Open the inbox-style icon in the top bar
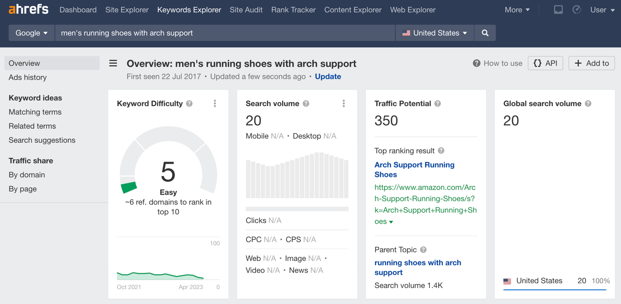 (x=558, y=9)
